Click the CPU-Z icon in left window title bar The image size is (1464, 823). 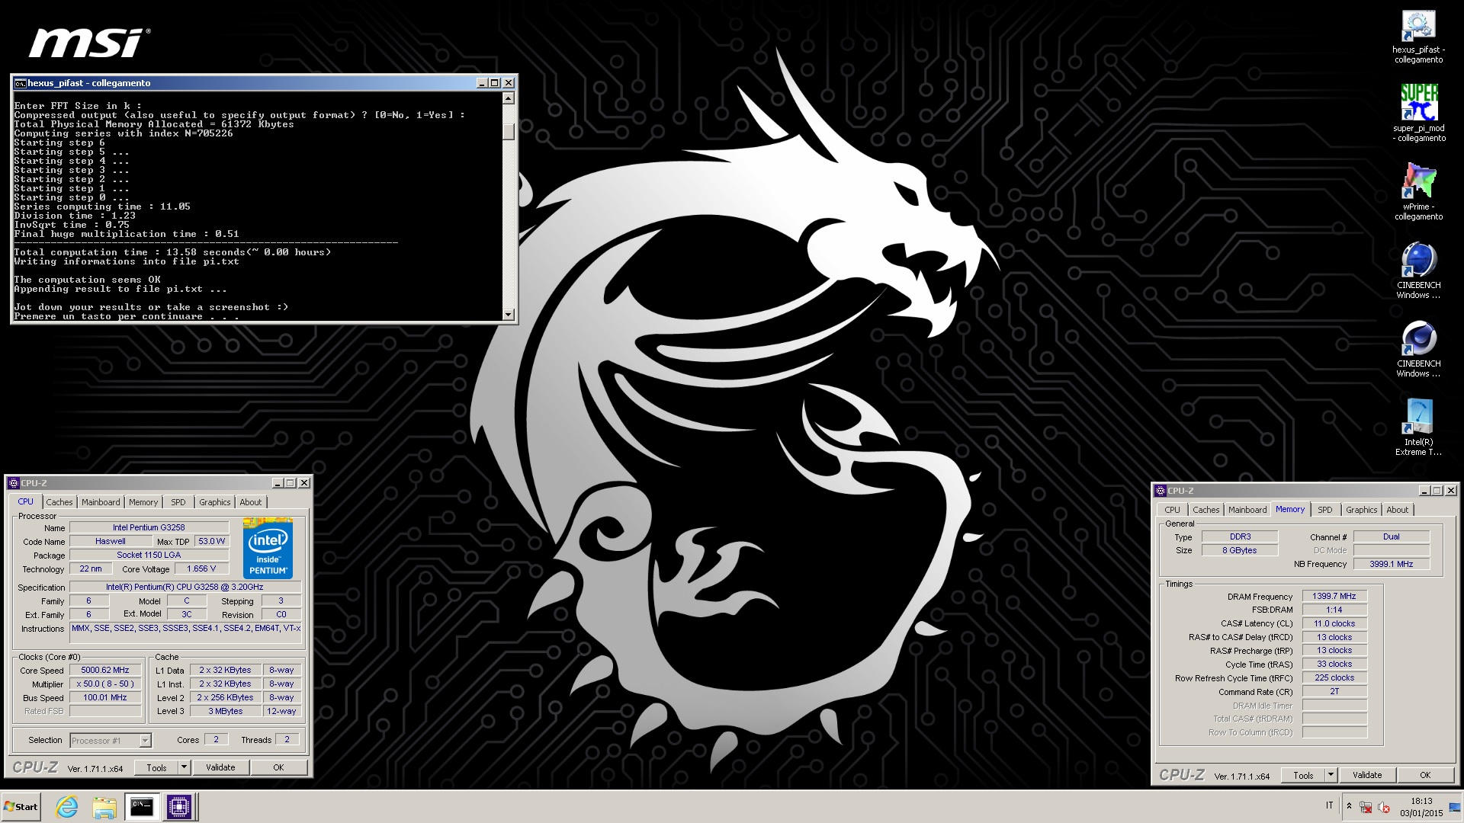[13, 483]
